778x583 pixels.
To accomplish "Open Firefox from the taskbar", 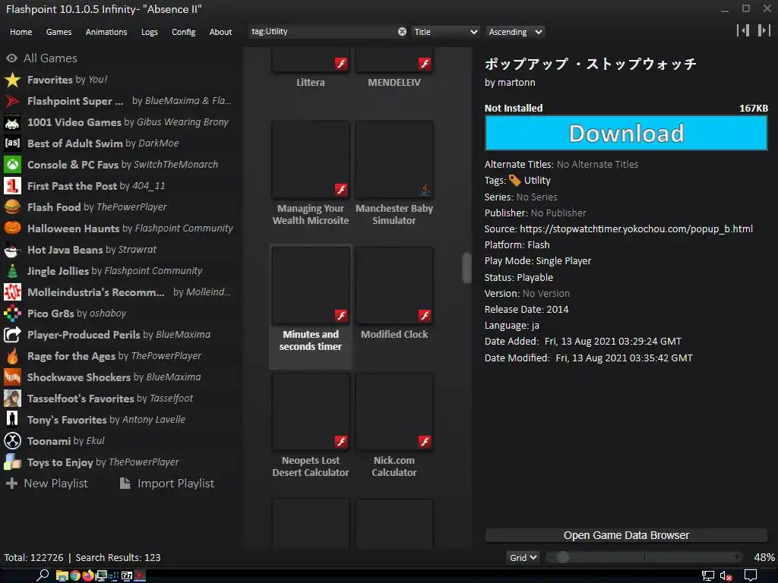I will [88, 575].
